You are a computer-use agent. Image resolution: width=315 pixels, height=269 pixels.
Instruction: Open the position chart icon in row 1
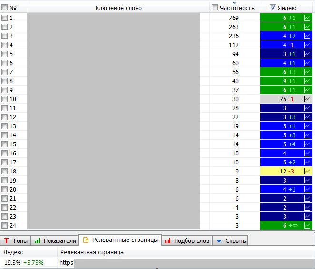coord(307,18)
